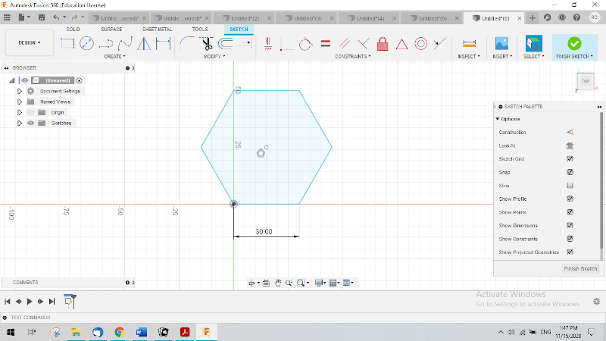Open the Design workspace dropdown
Screen dimensions: 606x341
[30, 42]
